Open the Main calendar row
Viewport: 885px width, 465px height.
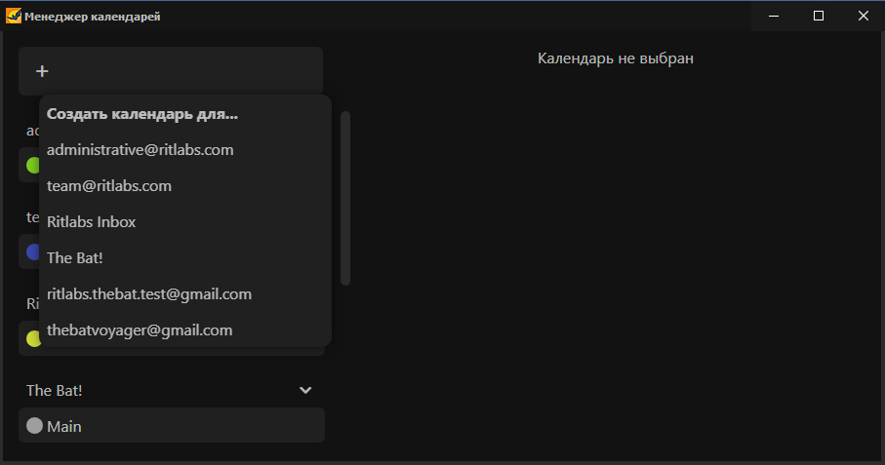coord(172,426)
